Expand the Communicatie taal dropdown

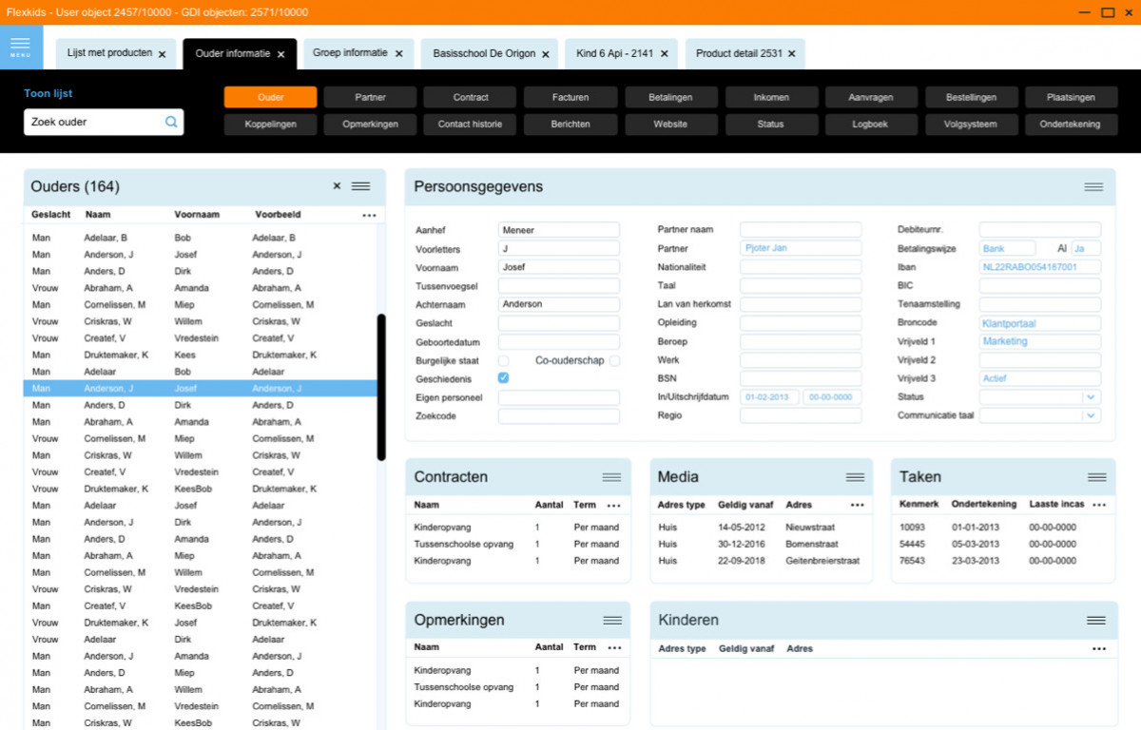tap(1091, 415)
